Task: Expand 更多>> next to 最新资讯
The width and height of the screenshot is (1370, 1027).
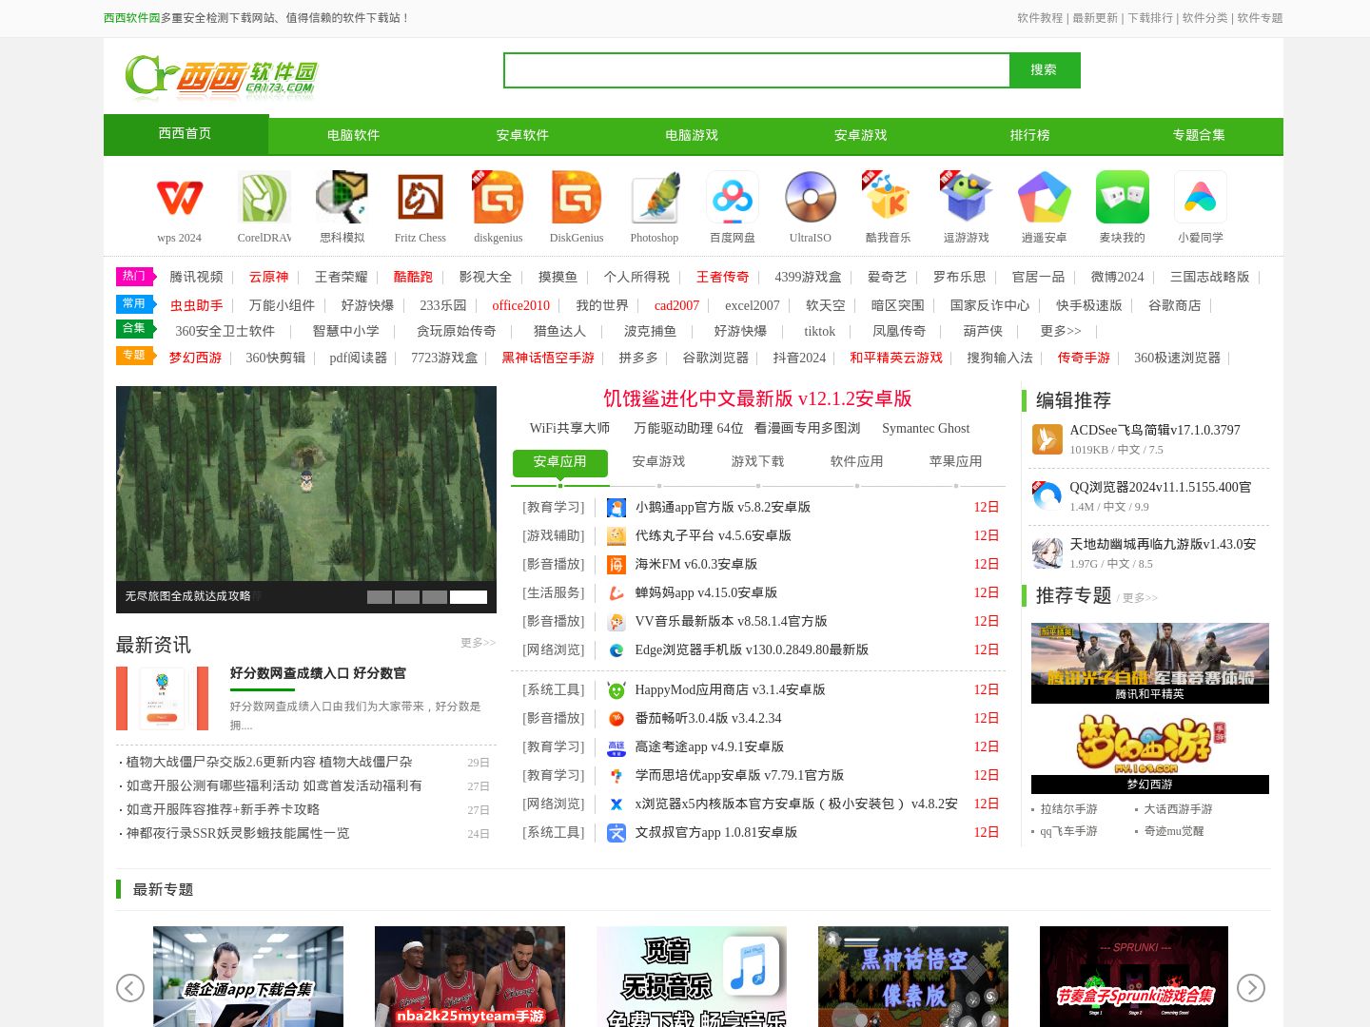Action: click(478, 644)
